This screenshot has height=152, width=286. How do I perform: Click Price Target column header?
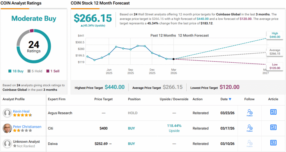pyautogui.click(x=103, y=99)
